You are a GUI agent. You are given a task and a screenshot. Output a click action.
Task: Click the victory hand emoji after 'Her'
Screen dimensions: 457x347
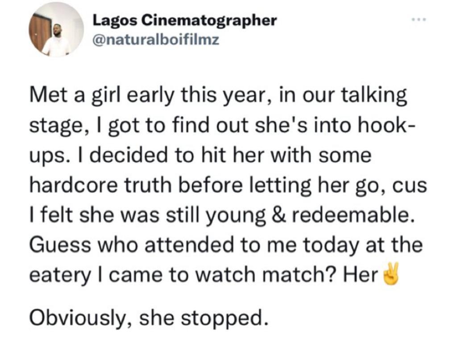[x=390, y=274]
